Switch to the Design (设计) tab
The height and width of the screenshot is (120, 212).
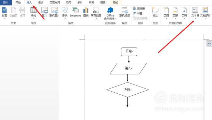coord(41,2)
